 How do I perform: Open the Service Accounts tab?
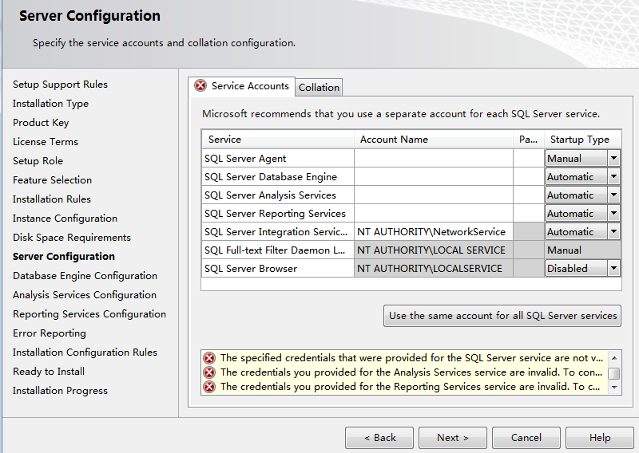point(242,86)
